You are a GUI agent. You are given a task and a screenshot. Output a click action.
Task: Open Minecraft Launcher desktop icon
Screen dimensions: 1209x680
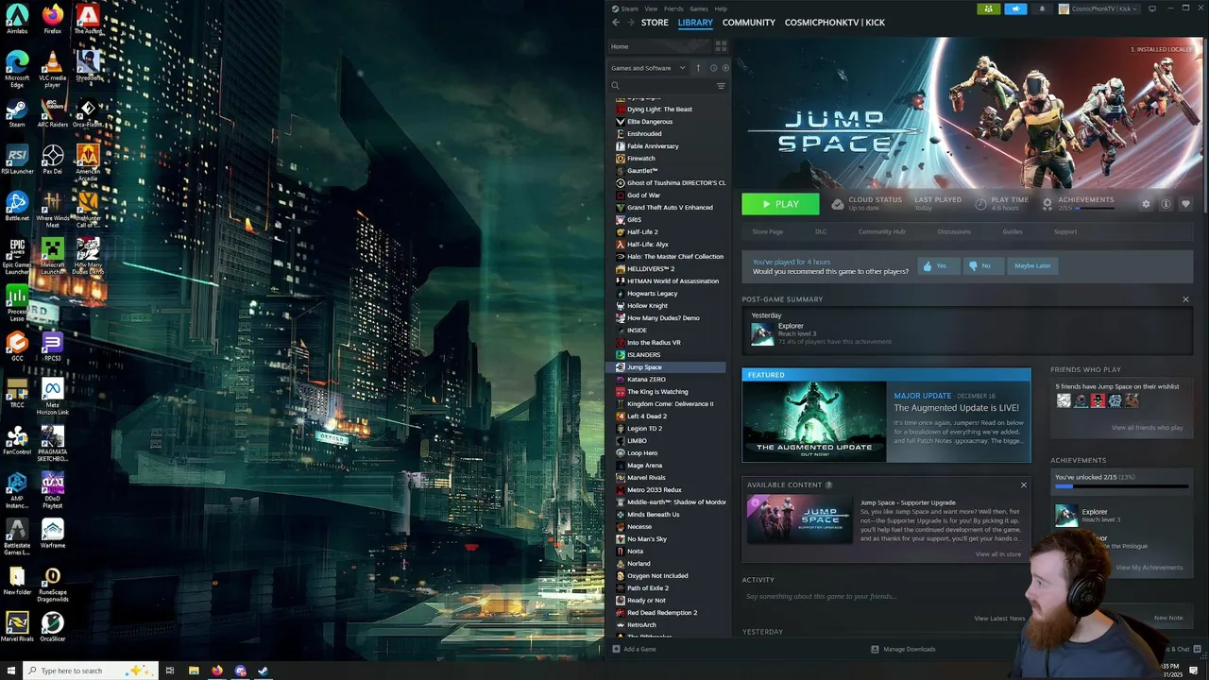pyautogui.click(x=53, y=255)
